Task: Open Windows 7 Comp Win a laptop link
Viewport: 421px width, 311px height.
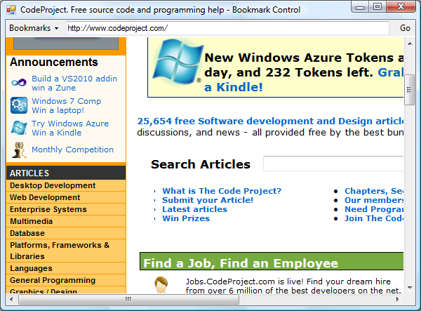Action: (67, 105)
